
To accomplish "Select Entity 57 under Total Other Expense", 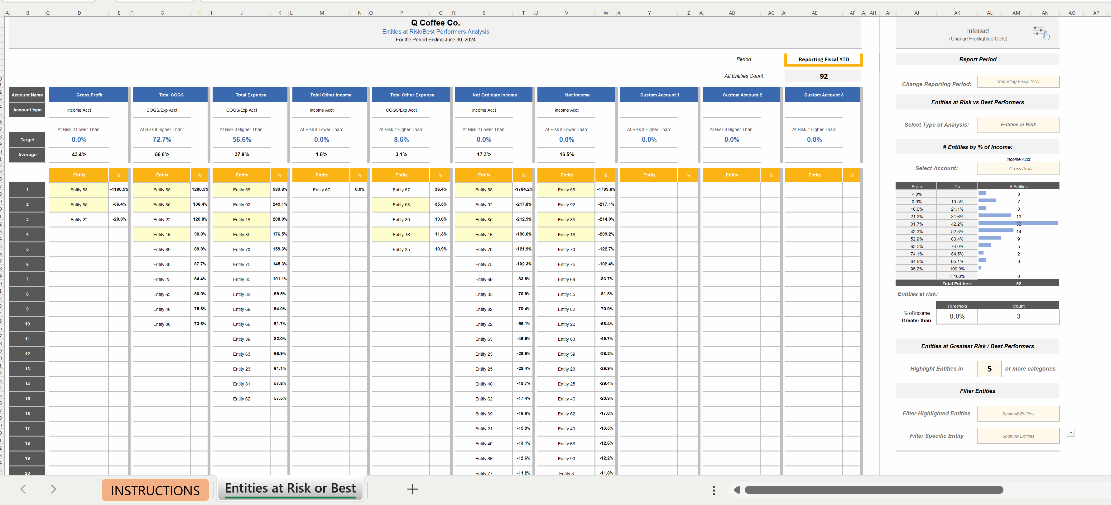I will [x=401, y=190].
